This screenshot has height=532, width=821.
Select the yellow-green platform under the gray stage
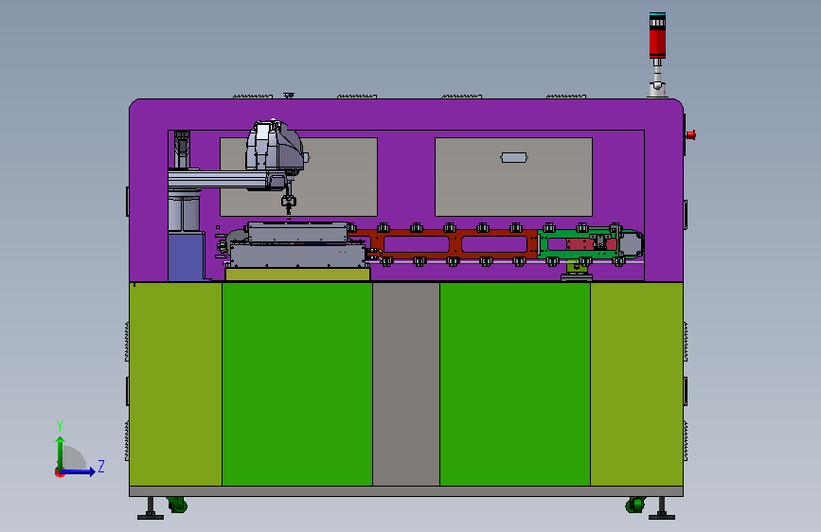coord(297,275)
